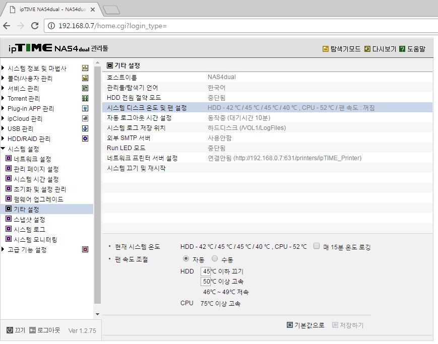Click the browser back arrow
This screenshot has width=438, height=344.
[7, 26]
